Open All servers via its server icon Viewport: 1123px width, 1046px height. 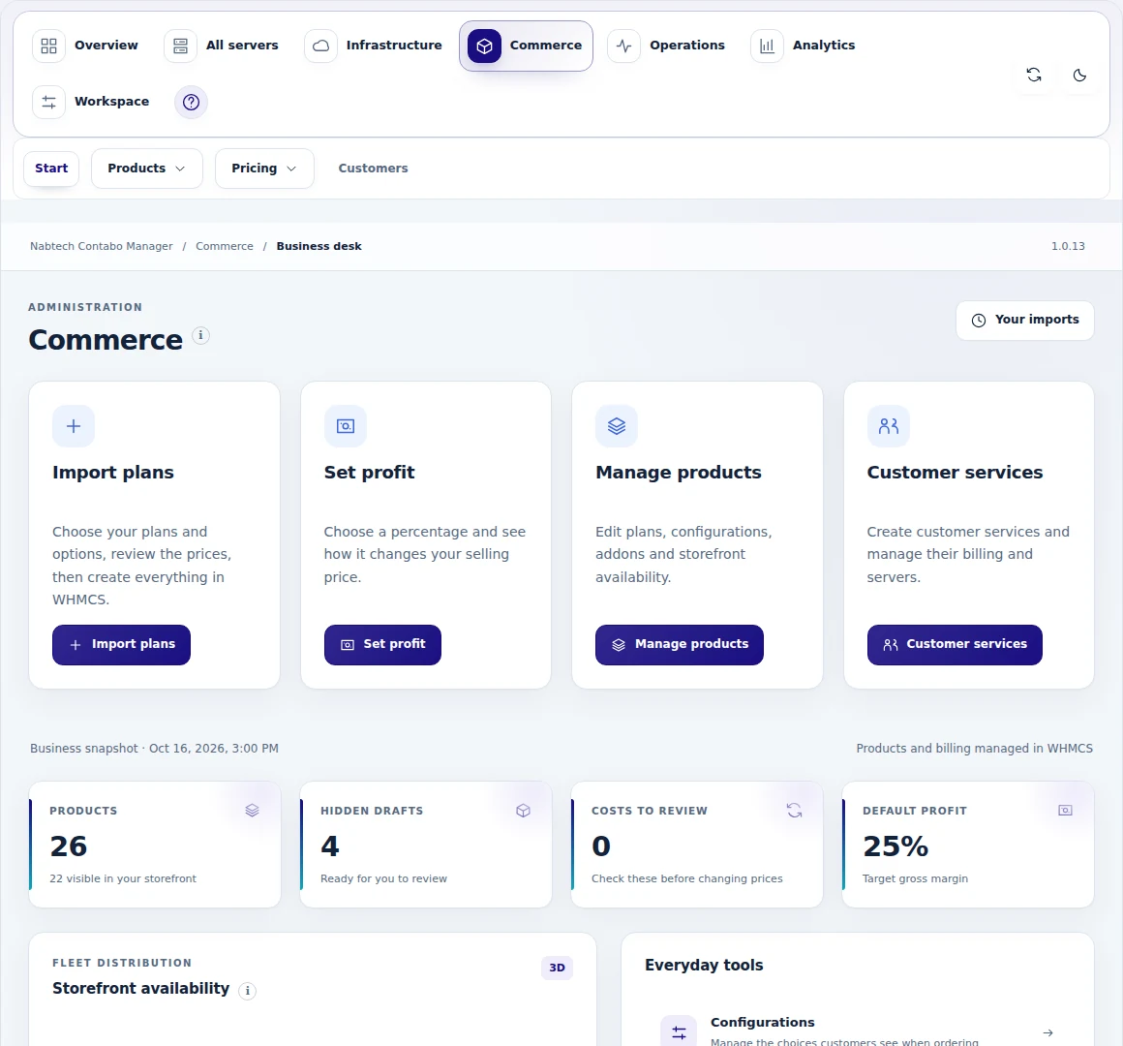(180, 46)
